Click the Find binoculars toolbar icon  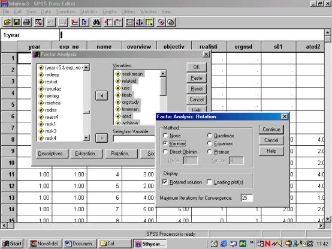pos(96,22)
